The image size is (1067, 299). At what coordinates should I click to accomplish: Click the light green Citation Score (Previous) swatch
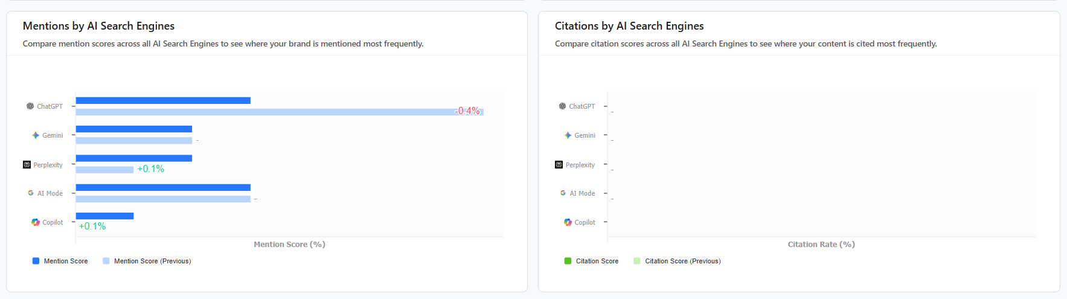[x=637, y=261]
